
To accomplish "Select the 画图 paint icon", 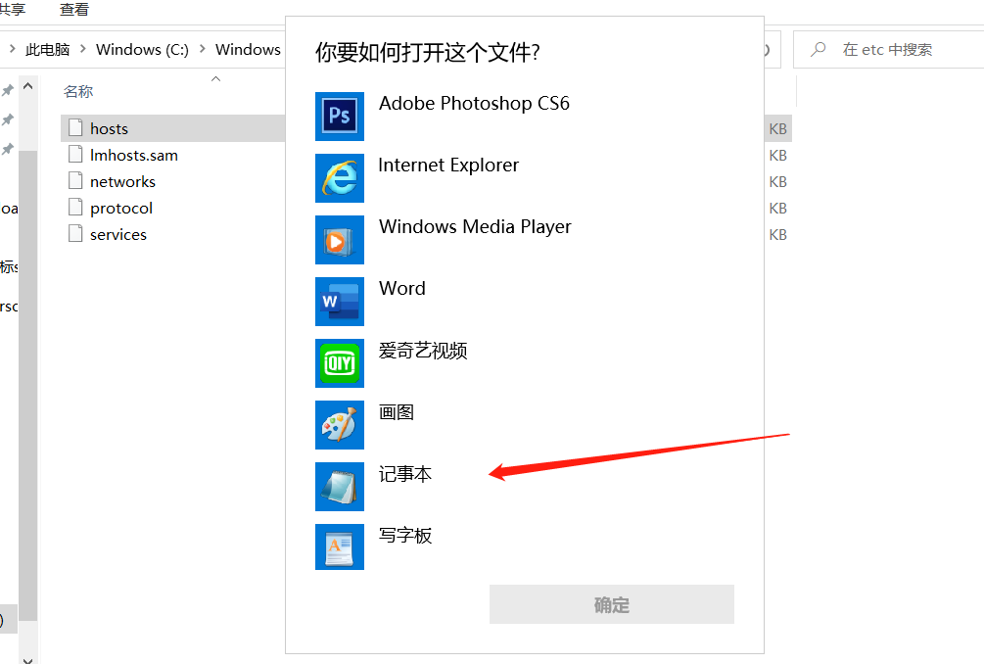I will [x=340, y=425].
